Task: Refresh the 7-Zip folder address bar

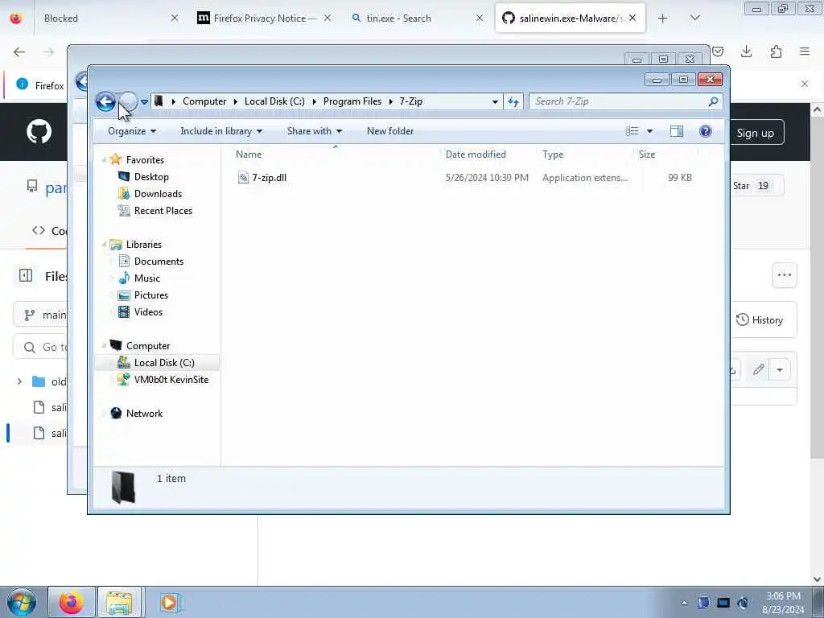Action: coord(513,101)
